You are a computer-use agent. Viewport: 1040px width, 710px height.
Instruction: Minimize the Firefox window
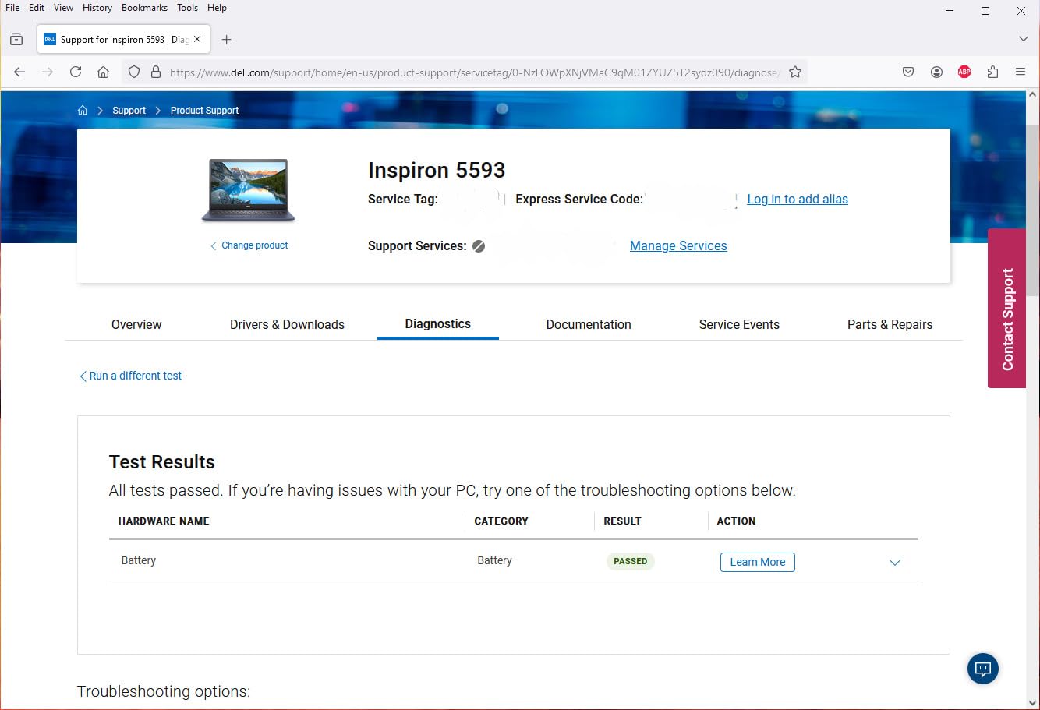click(x=950, y=11)
